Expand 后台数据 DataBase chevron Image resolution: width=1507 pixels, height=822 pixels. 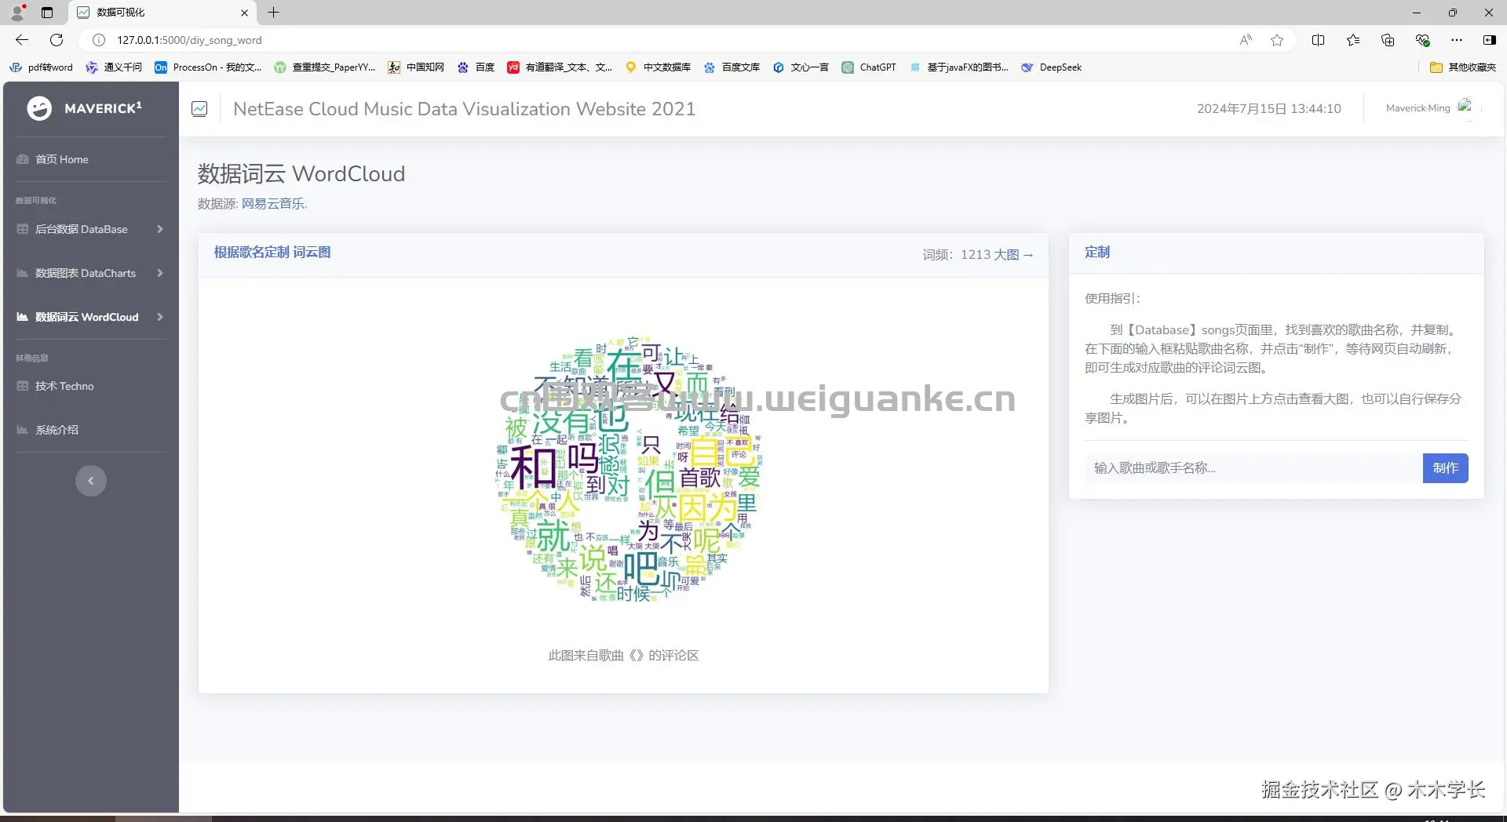pos(159,229)
